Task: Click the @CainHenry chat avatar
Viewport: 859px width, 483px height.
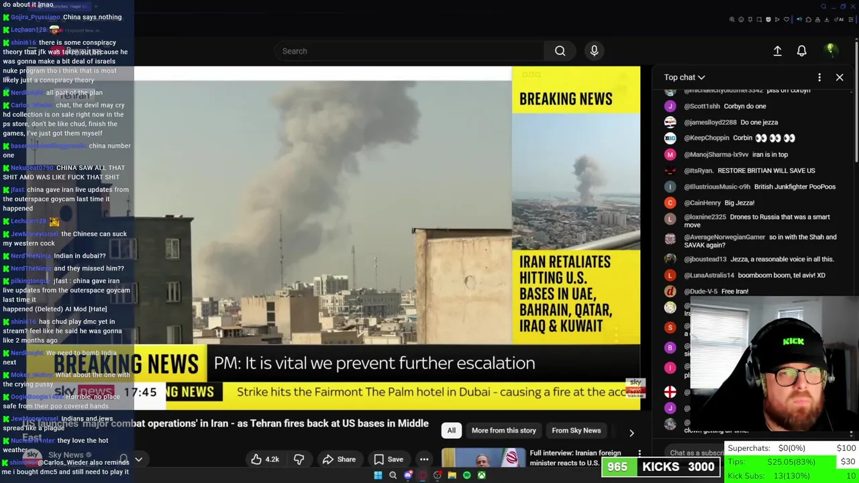Action: 670,203
